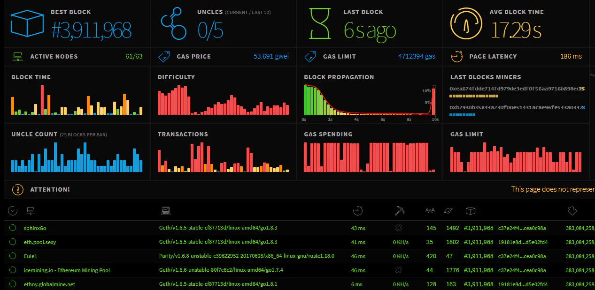Click the Gas Limit tag icon in stats bar
Screen dimensions: 595x290
(310, 57)
